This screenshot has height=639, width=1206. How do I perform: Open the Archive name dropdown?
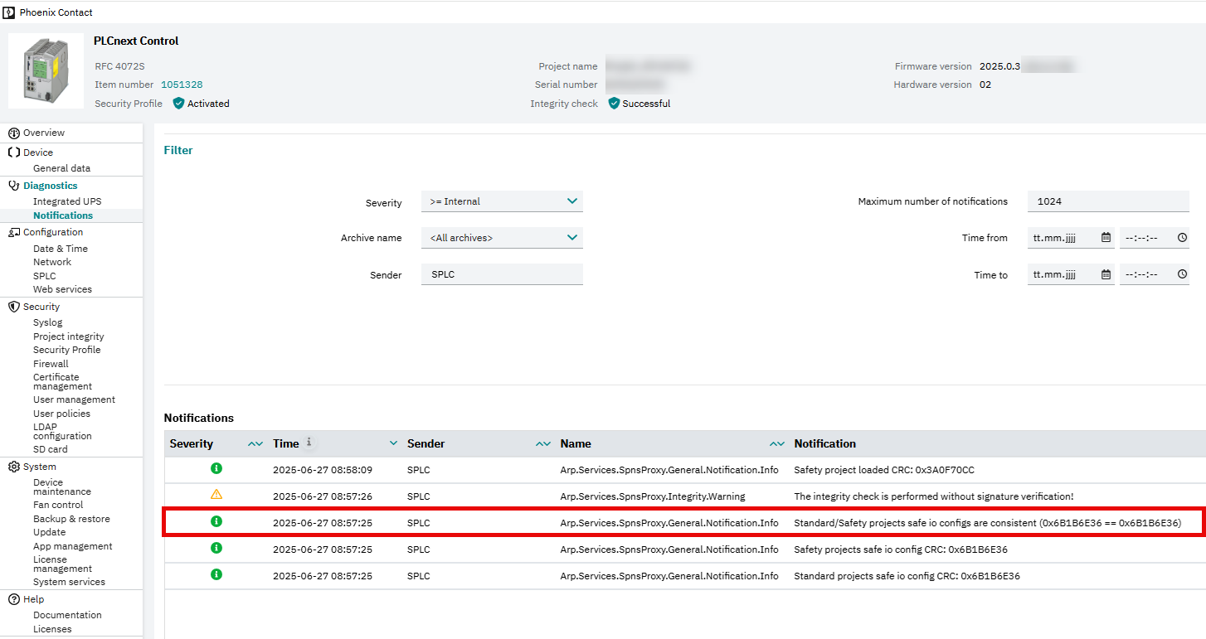502,238
